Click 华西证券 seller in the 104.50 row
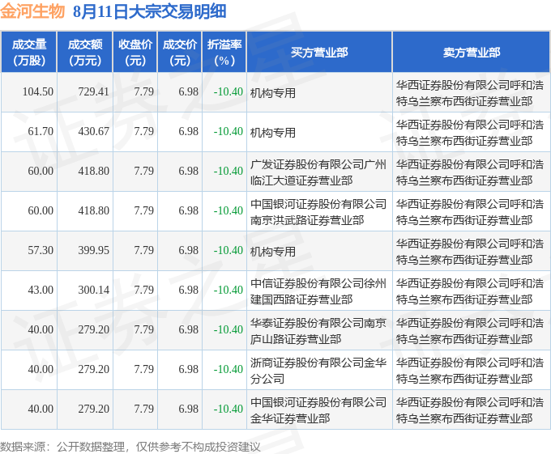This screenshot has height=454, width=551. (470, 93)
